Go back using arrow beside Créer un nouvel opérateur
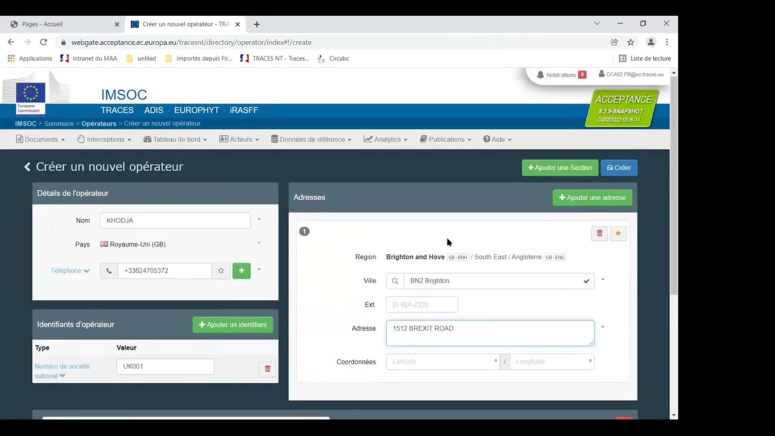775x436 pixels. pos(27,167)
